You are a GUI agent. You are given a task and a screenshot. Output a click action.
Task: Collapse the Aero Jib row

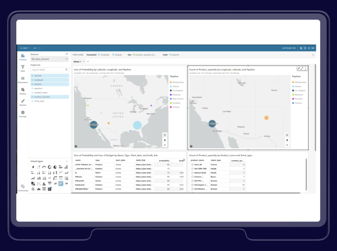[x=193, y=164]
